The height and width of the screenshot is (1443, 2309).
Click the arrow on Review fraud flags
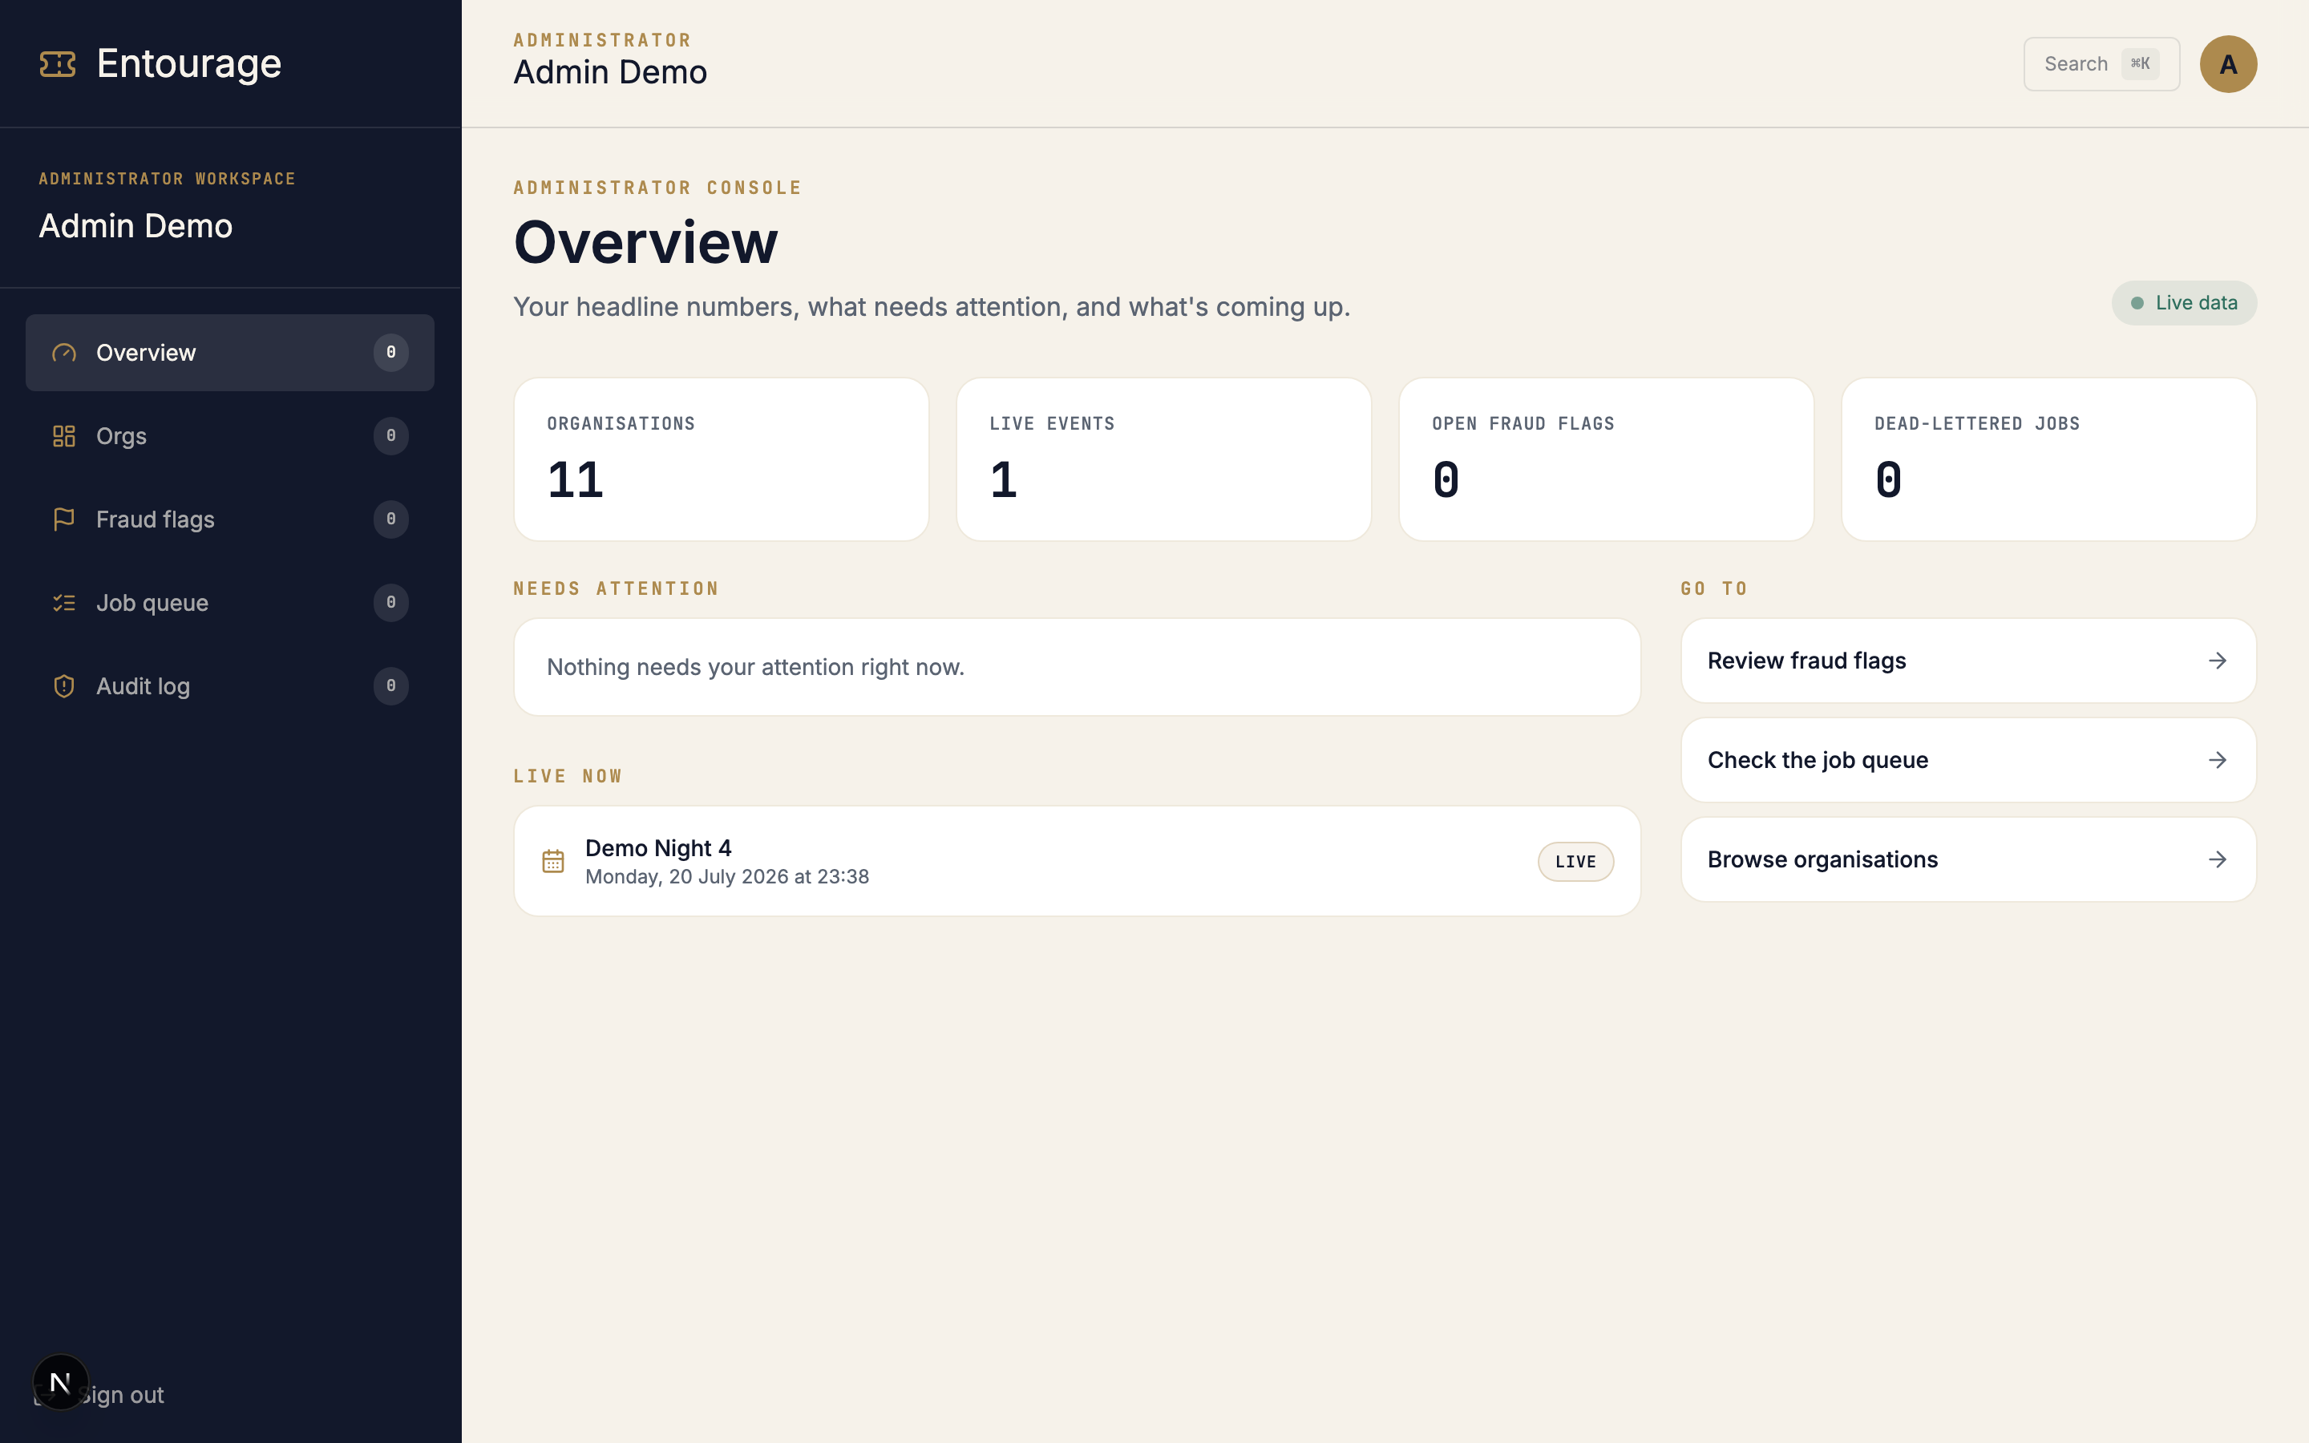coord(2218,661)
